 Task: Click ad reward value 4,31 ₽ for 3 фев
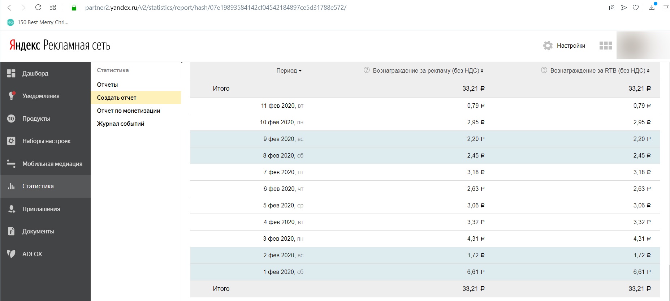point(476,239)
